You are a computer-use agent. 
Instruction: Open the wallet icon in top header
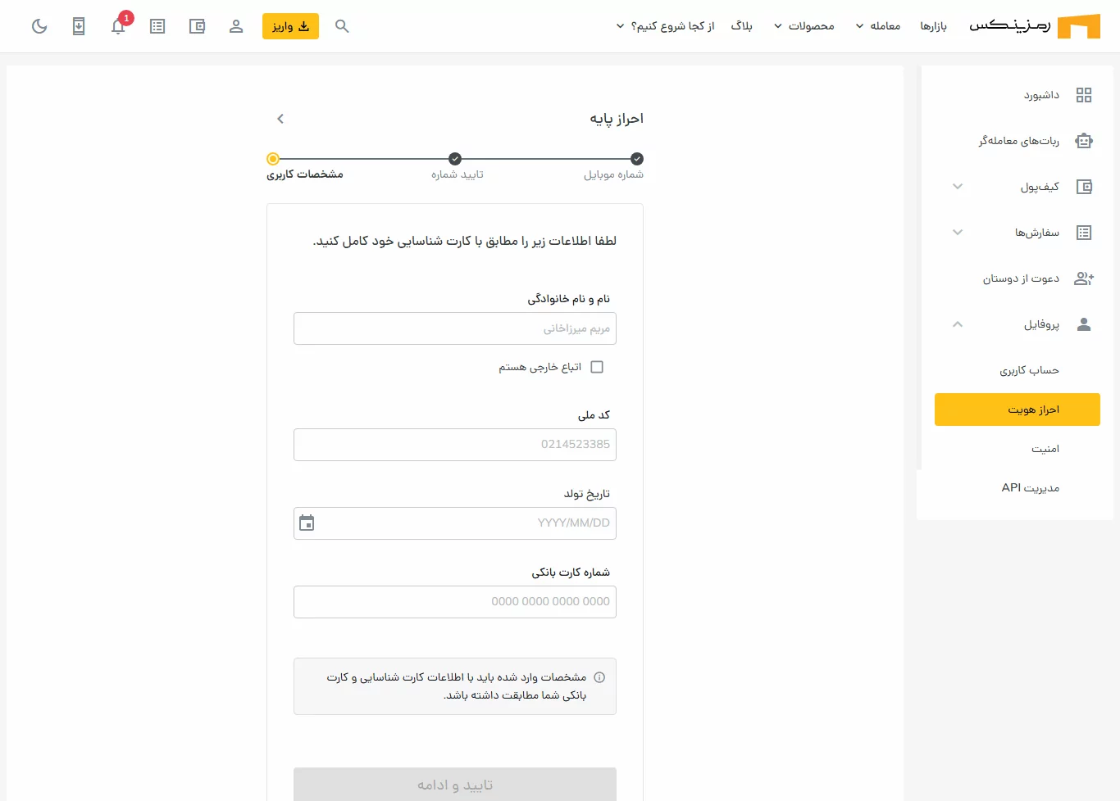[197, 26]
